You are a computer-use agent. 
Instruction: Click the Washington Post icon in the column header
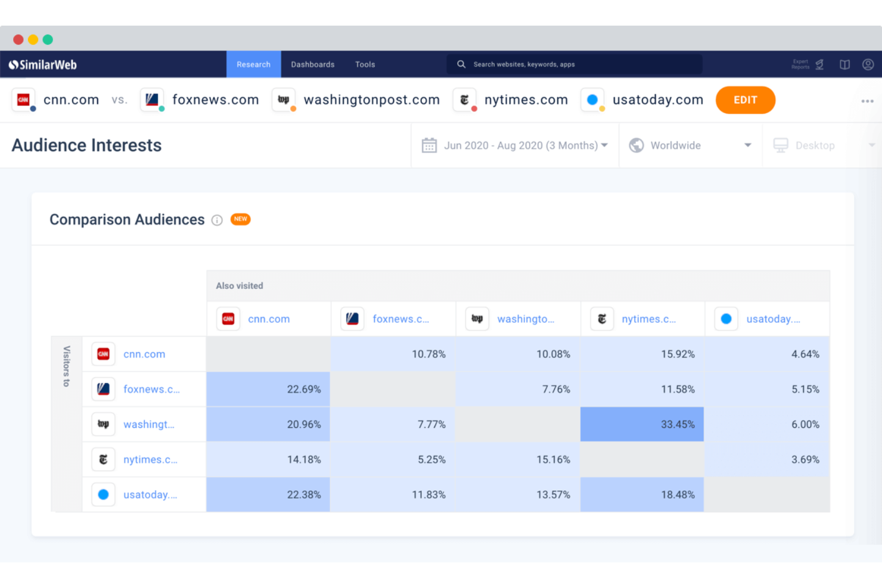[477, 319]
